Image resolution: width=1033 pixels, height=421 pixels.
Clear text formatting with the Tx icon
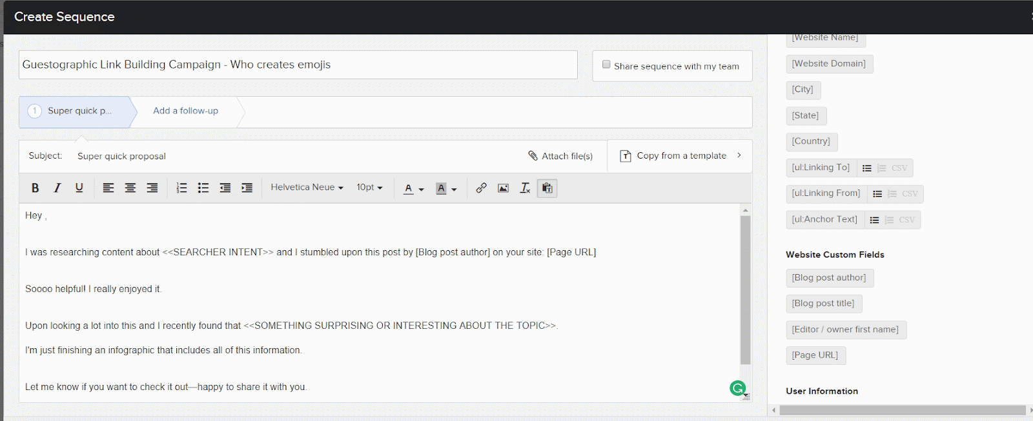525,188
